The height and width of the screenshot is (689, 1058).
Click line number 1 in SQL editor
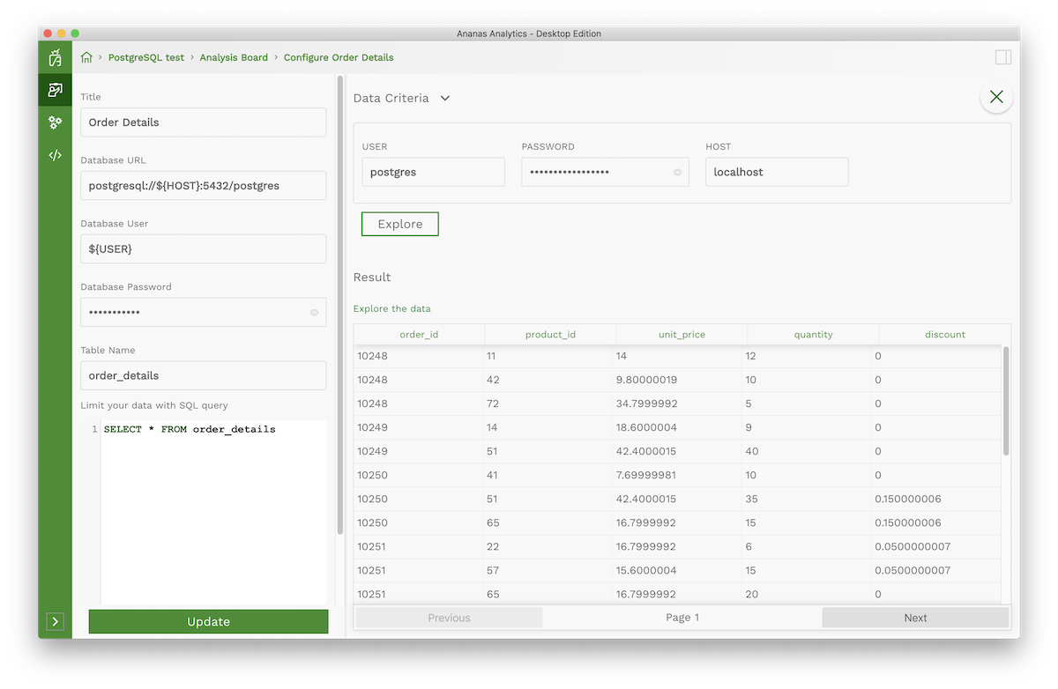93,429
